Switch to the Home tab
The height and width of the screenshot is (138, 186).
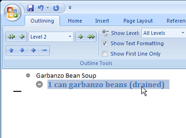pyautogui.click(x=75, y=21)
